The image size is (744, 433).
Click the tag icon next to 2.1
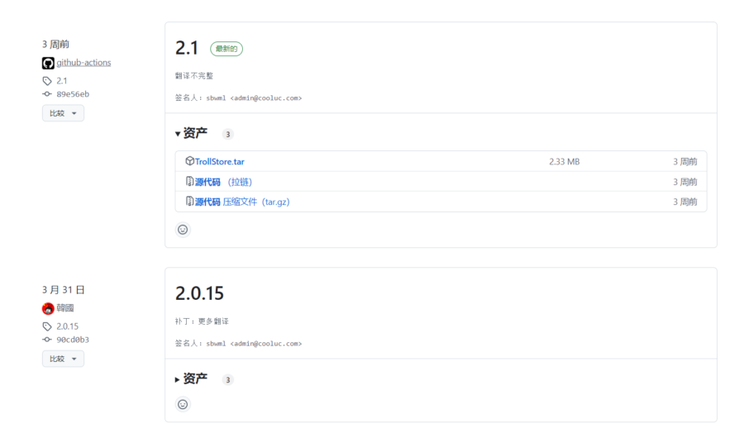[x=47, y=81]
